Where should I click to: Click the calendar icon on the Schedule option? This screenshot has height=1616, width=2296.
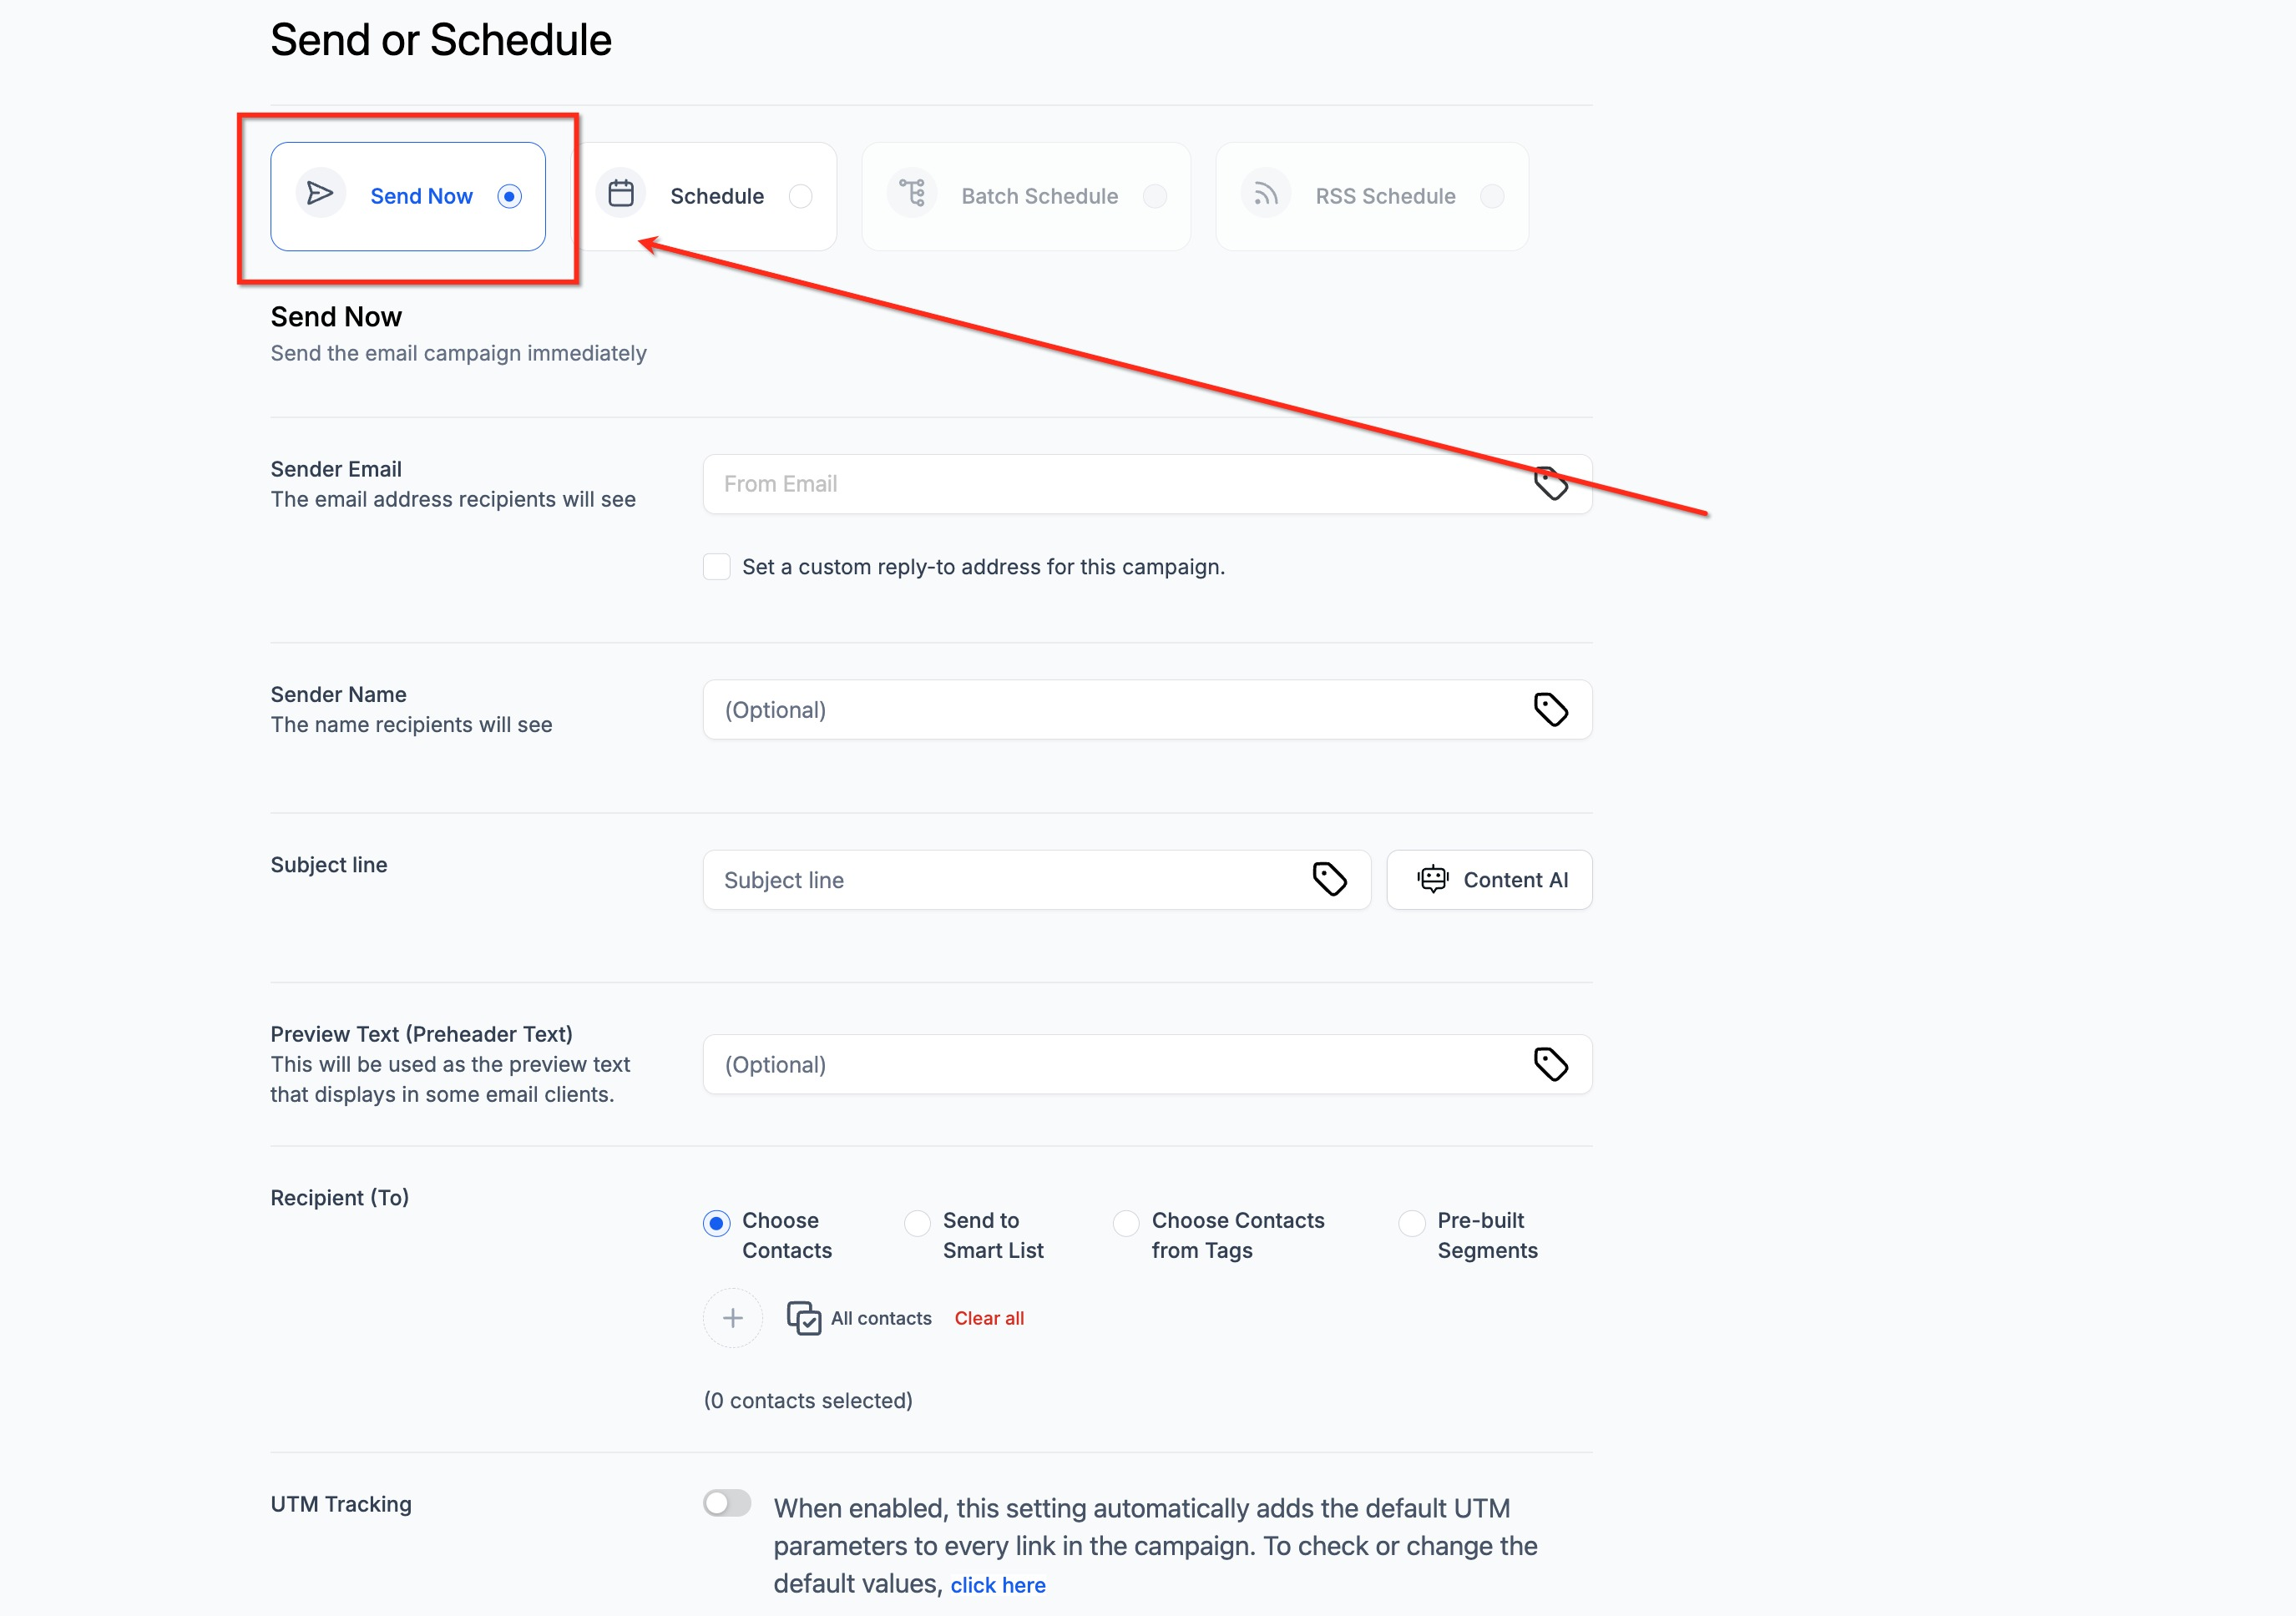(x=621, y=194)
